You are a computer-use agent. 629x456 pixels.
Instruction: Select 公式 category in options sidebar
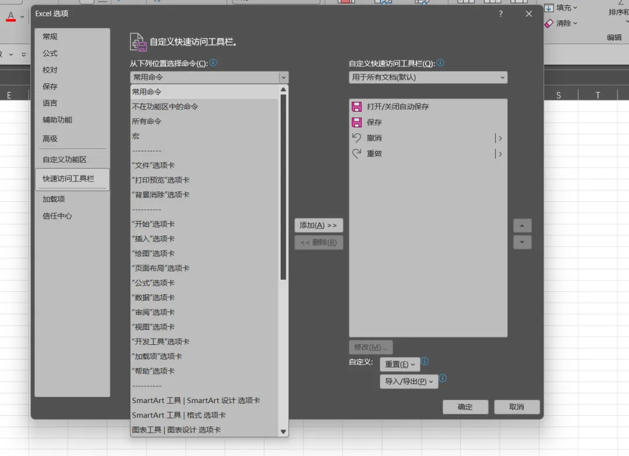(72, 54)
